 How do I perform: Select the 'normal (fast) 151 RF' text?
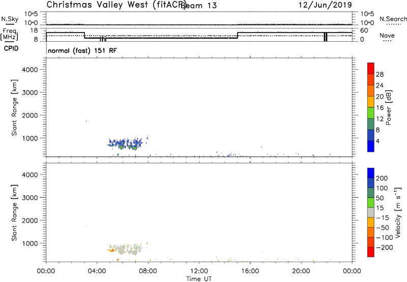[x=82, y=50]
